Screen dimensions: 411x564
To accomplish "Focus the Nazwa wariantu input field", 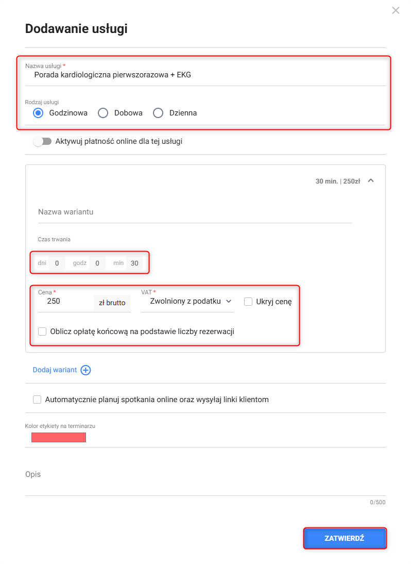I will coord(195,212).
